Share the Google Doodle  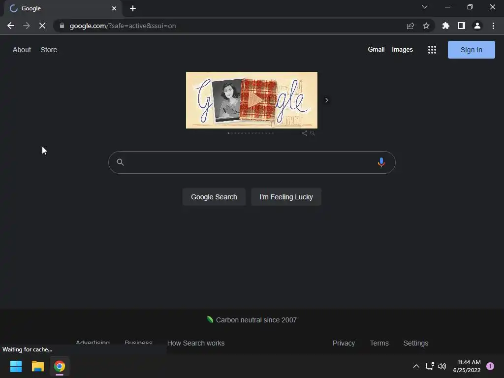(304, 133)
